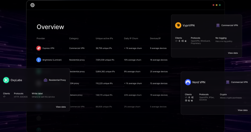Click the Windows client icon in the Nord VPN card

click(192, 97)
